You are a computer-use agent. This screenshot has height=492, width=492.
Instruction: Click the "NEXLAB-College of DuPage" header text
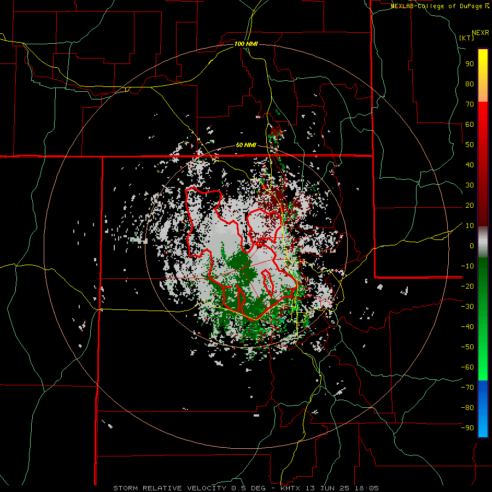click(437, 6)
